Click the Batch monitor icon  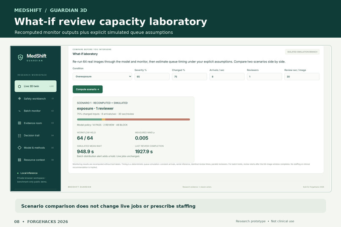(19, 111)
